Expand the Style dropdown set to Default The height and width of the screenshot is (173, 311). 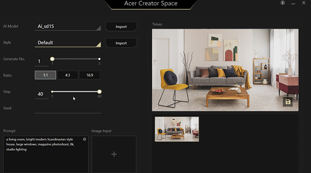(x=68, y=43)
